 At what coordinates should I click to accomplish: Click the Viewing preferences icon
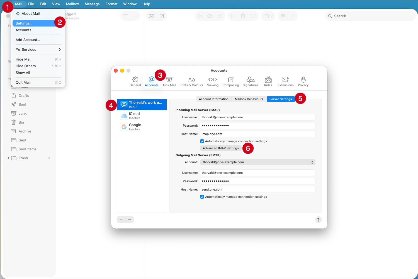[x=213, y=81]
